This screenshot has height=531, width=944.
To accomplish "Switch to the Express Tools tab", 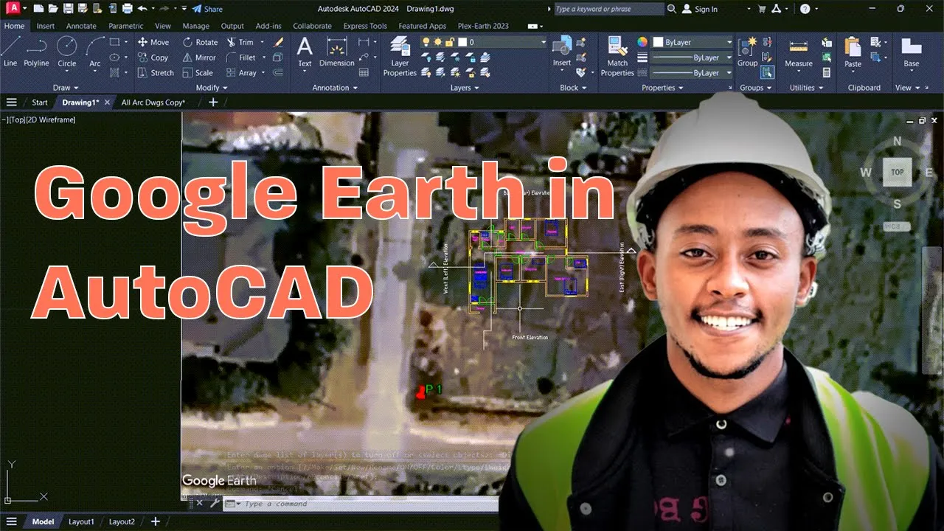I will [x=365, y=26].
